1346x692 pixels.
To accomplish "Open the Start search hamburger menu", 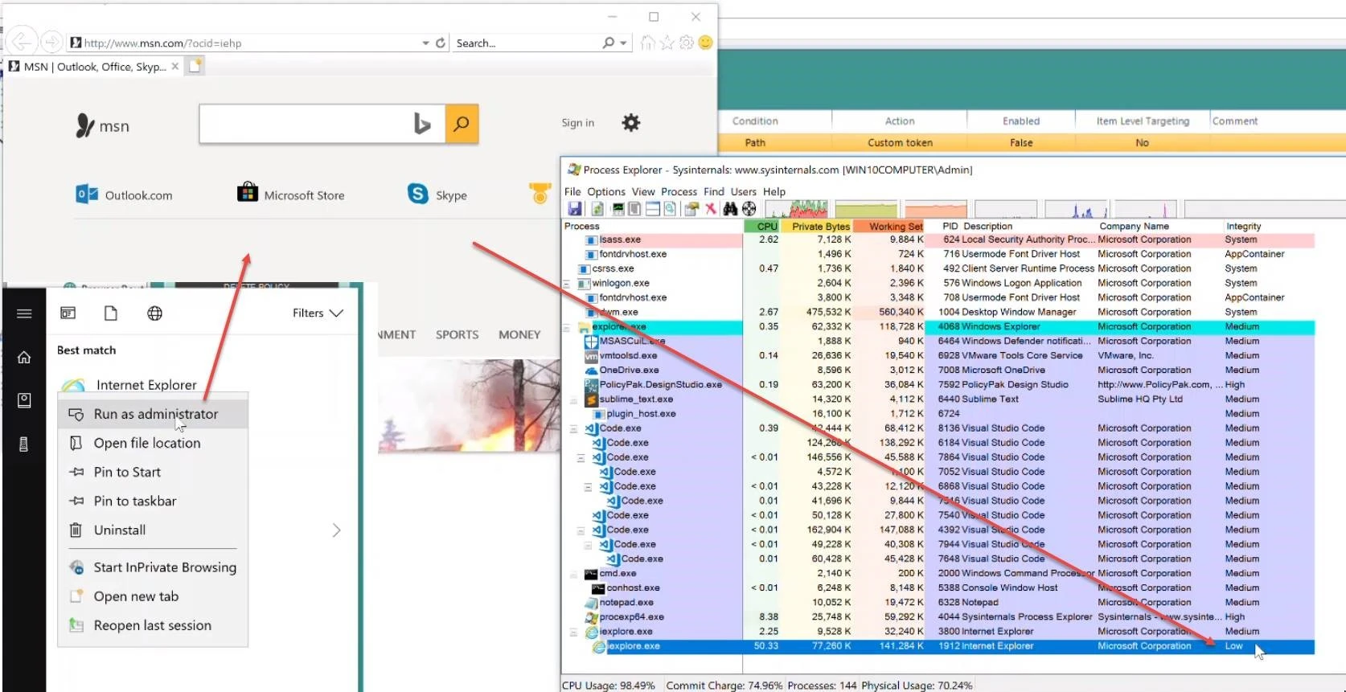I will (x=24, y=313).
